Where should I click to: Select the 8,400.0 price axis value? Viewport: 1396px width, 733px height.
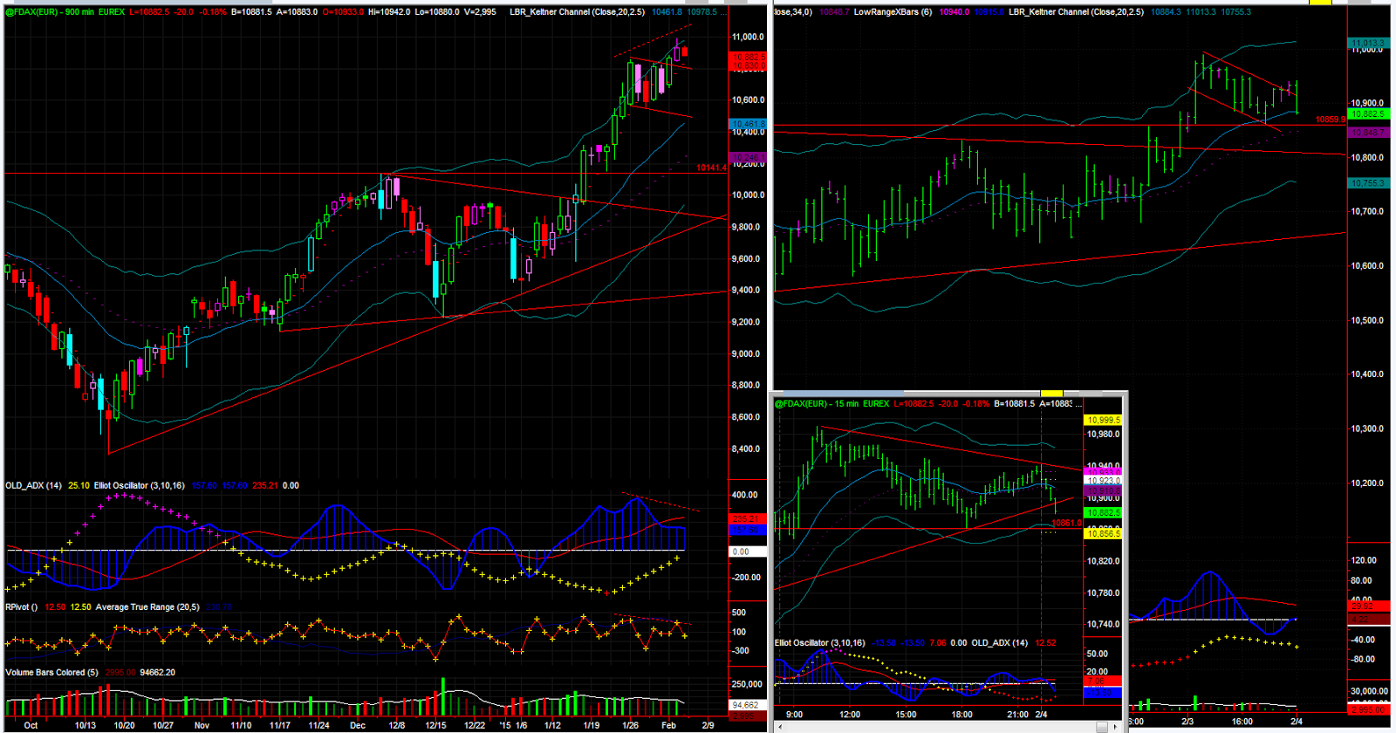748,449
